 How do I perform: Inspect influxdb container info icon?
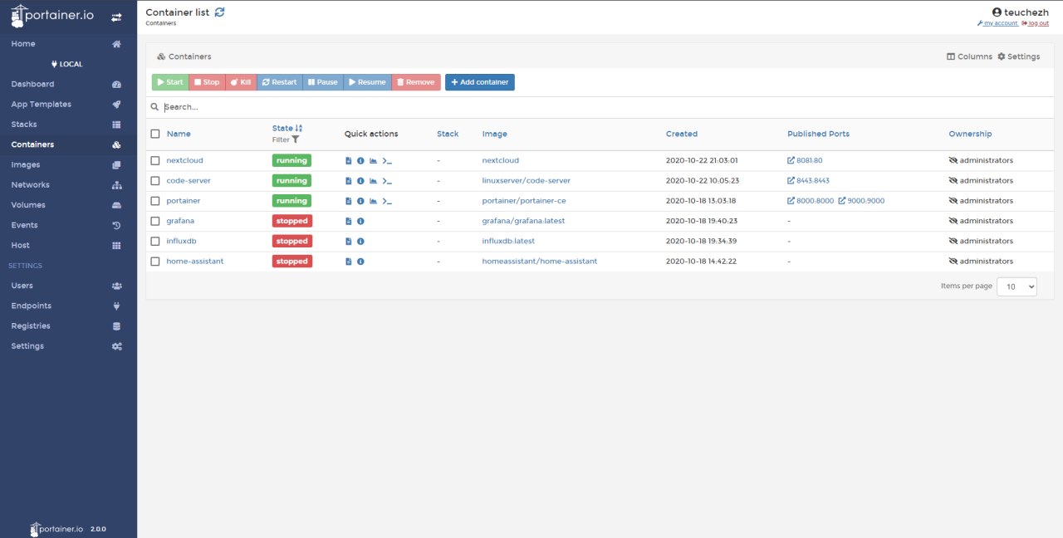click(360, 241)
